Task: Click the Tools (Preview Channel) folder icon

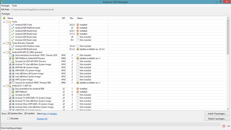Action: pos(10,43)
